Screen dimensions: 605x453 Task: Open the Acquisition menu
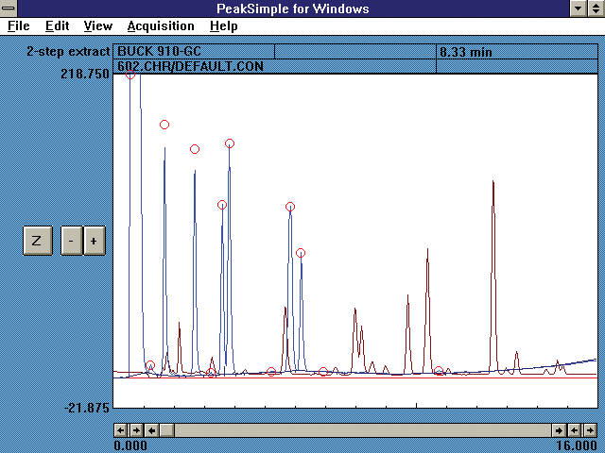point(161,26)
